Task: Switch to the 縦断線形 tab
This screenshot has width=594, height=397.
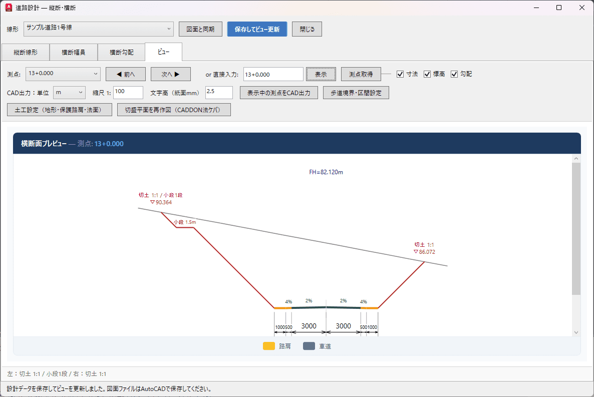Action: click(x=26, y=52)
